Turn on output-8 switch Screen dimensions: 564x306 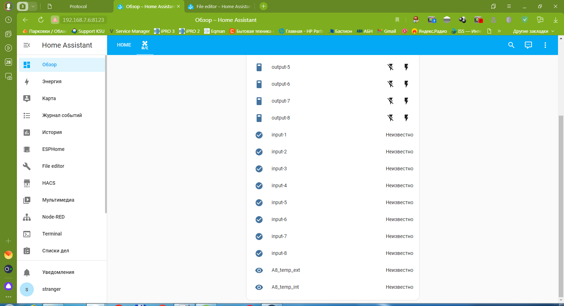[x=406, y=118]
